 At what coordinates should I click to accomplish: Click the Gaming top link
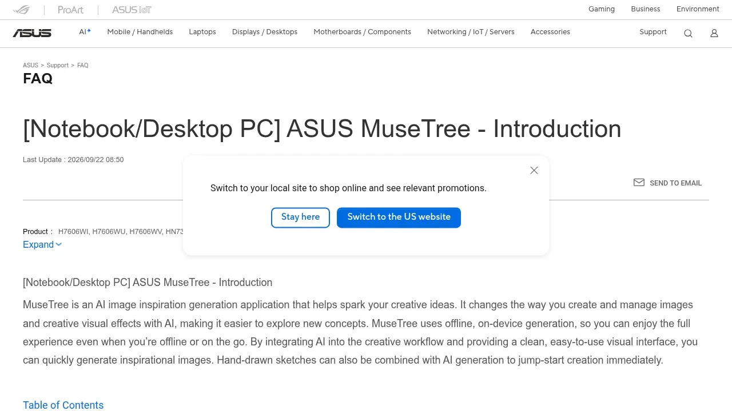[x=602, y=9]
